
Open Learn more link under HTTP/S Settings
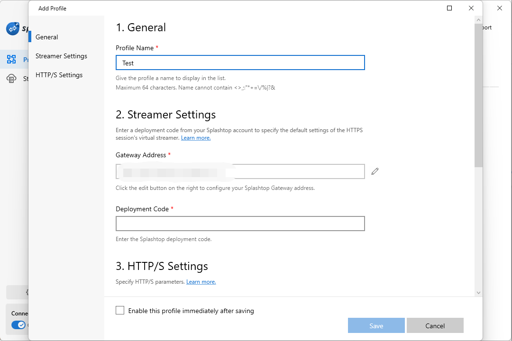coord(201,282)
